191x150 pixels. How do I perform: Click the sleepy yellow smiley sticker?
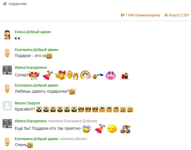[112, 129]
